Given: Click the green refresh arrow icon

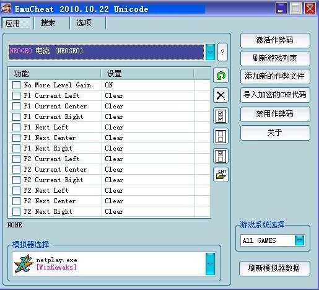Looking at the screenshot, I should tap(221, 76).
